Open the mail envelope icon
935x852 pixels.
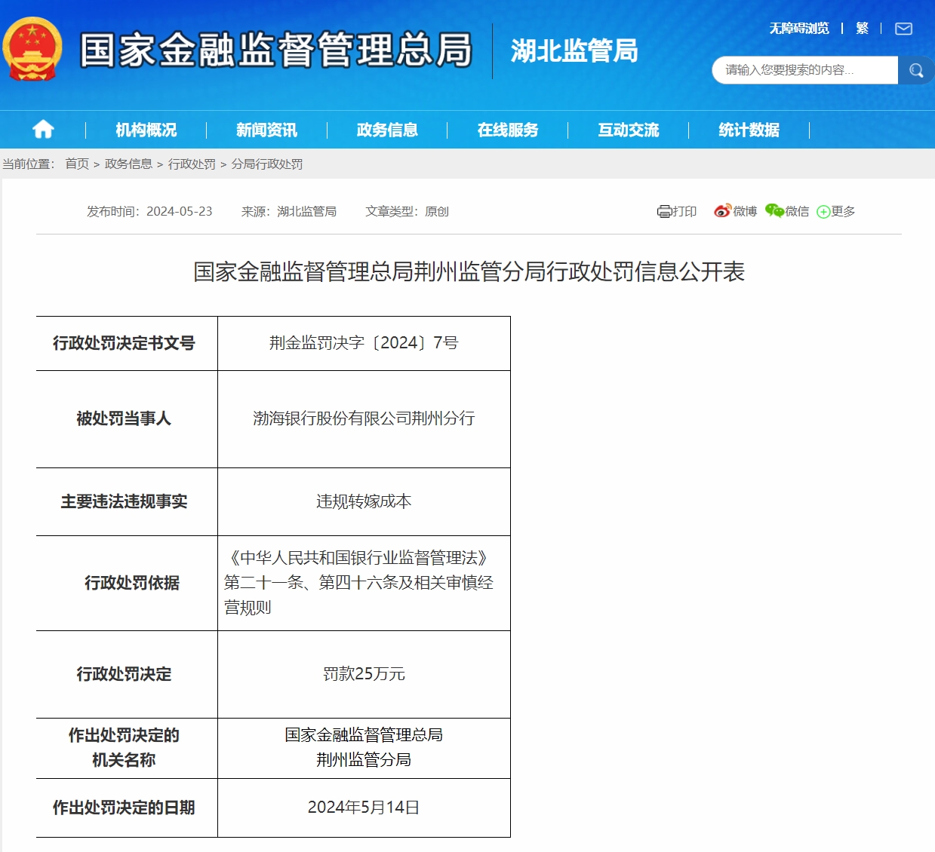pos(903,29)
